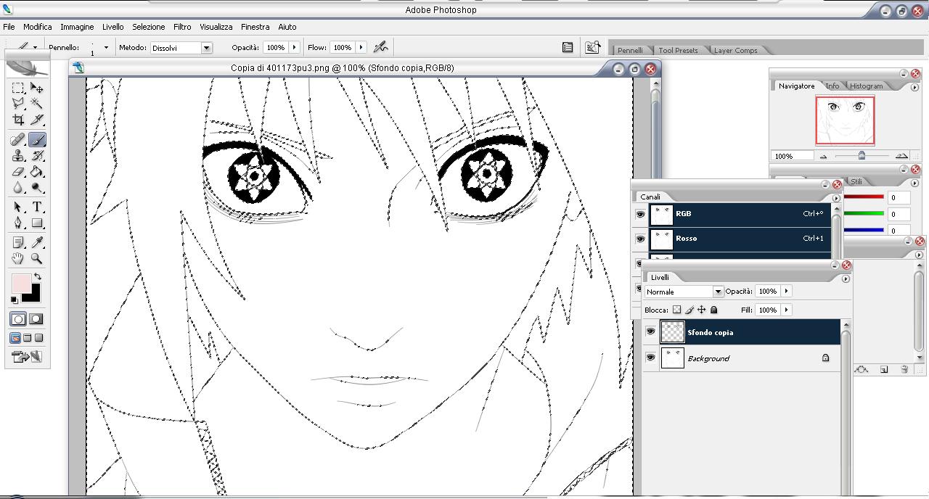Select the Crop tool
The width and height of the screenshot is (929, 499).
pos(18,120)
